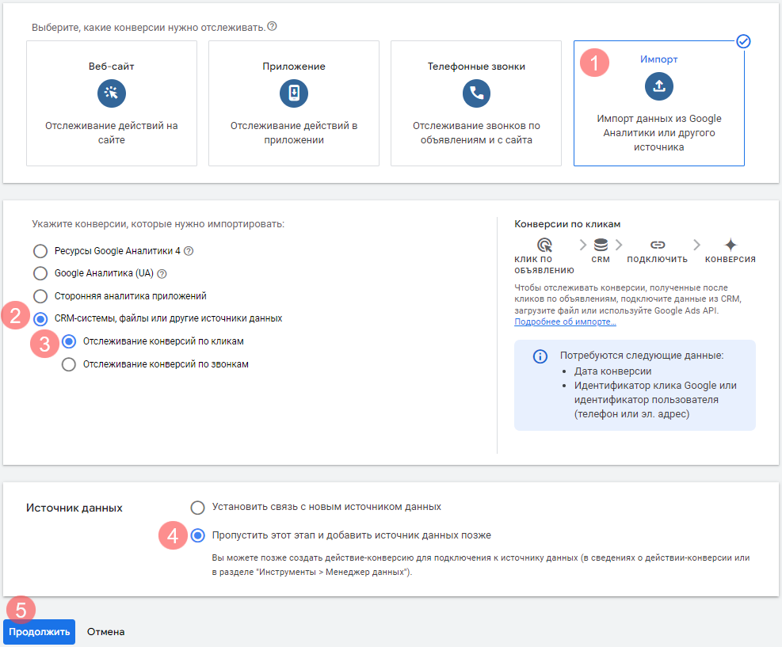Select Отслеживание конверсий по звонкам option
The height and width of the screenshot is (647, 782).
(69, 364)
